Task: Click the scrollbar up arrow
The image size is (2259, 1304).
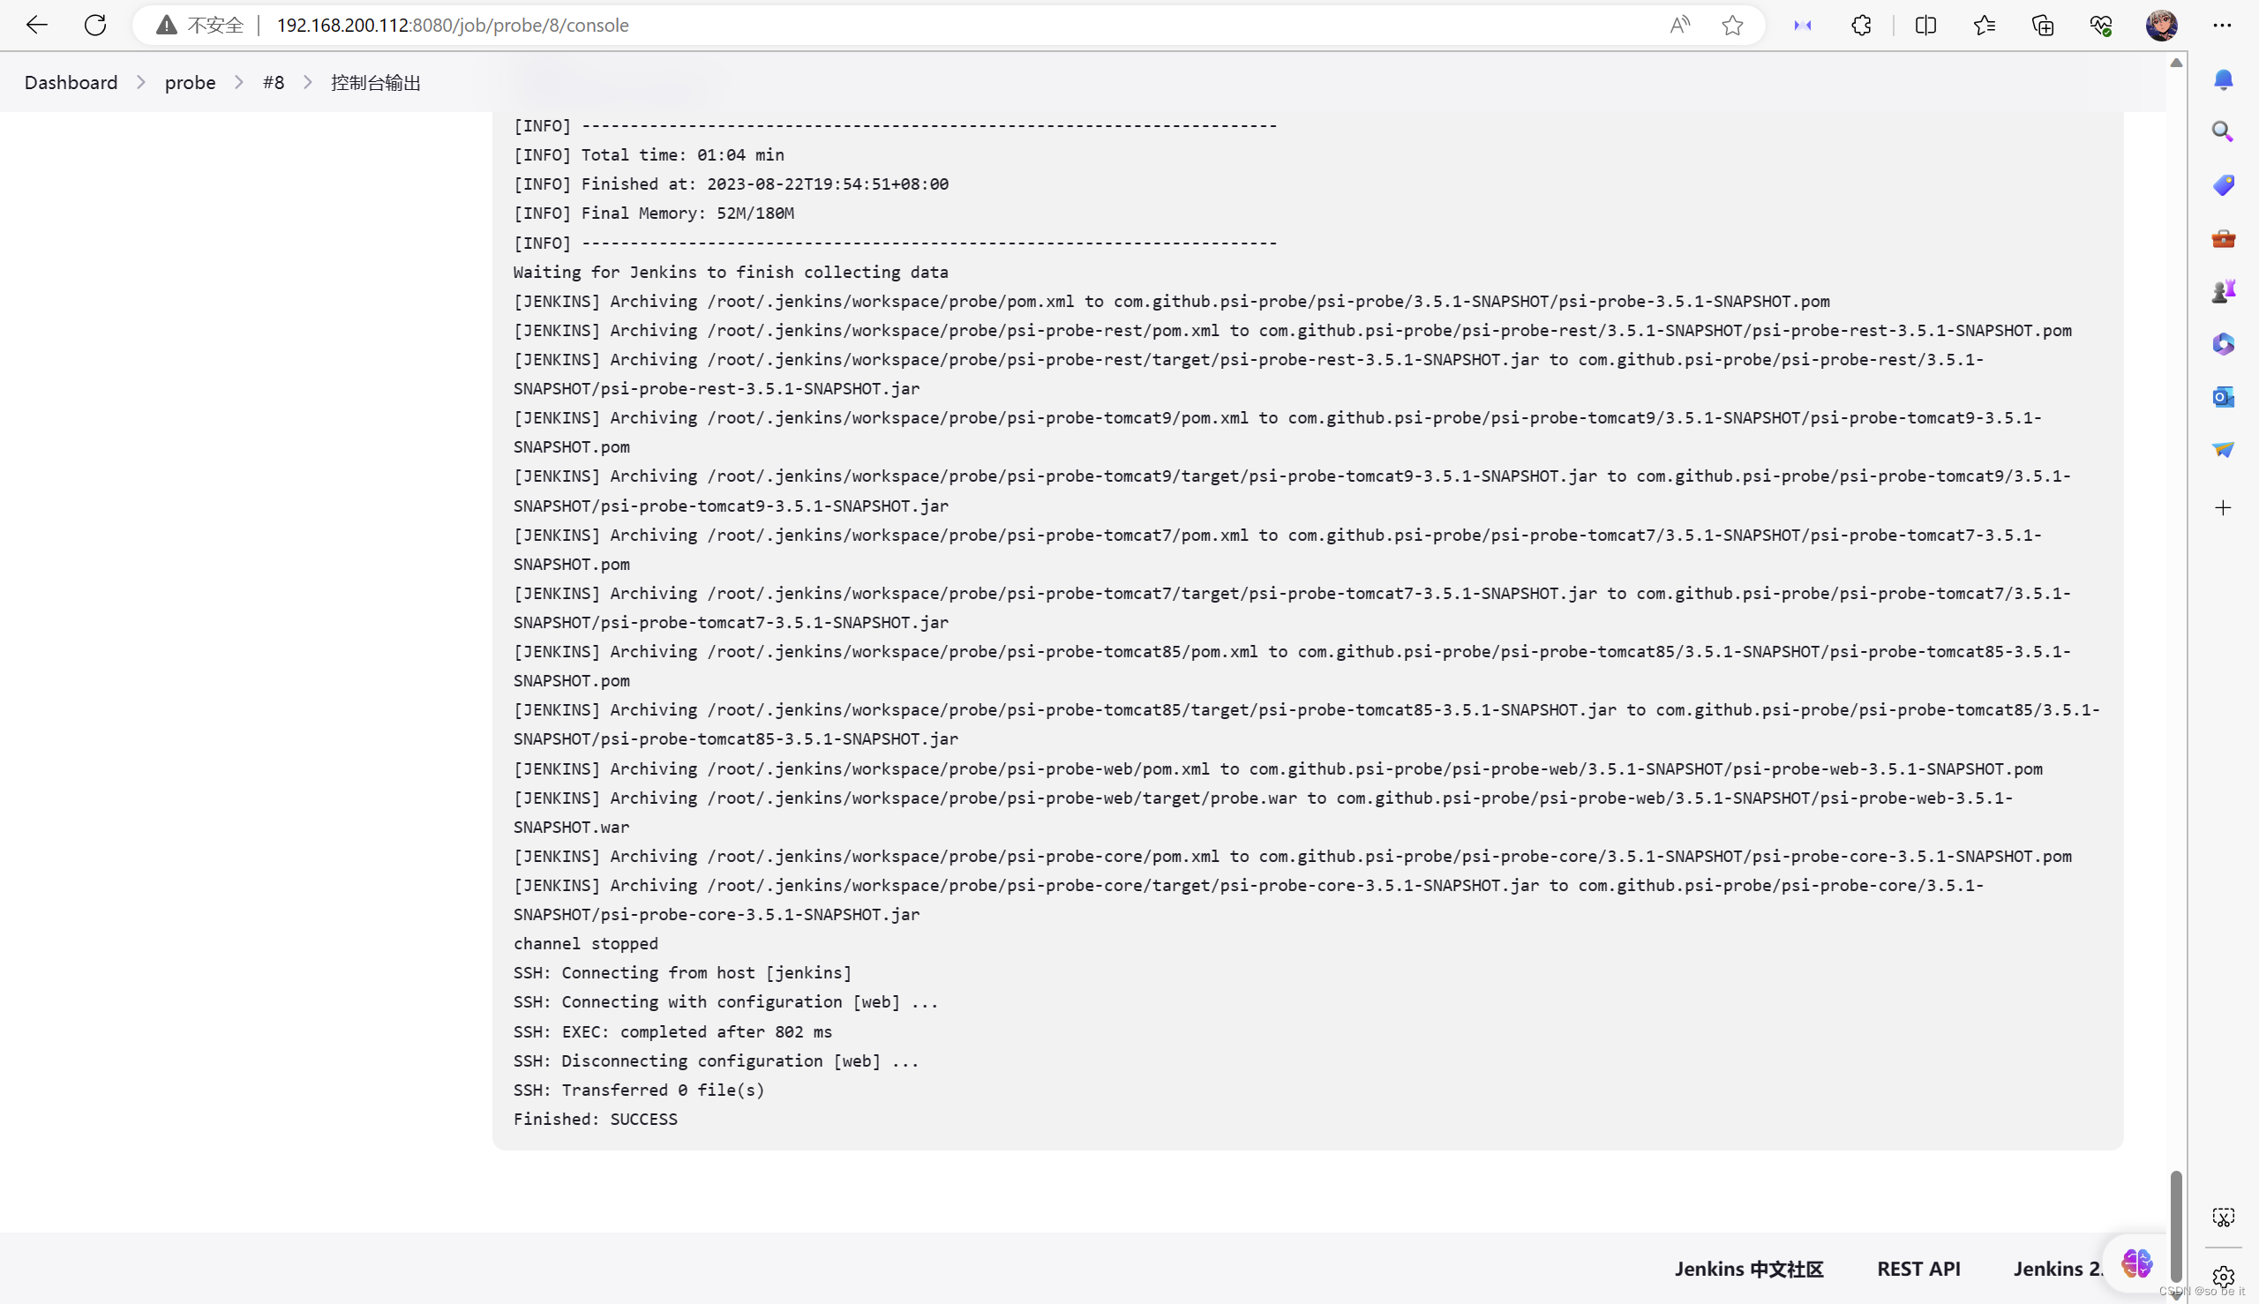Action: click(2176, 63)
